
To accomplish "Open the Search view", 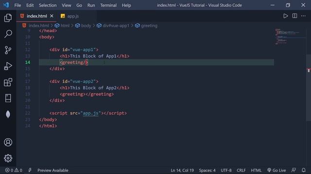I will tap(8, 34).
